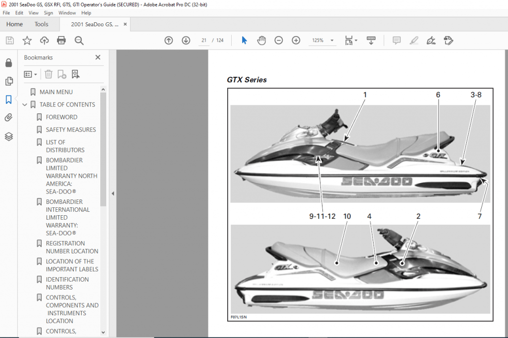The image size is (508, 338).
Task: Add the document to starred files
Action: (27, 41)
